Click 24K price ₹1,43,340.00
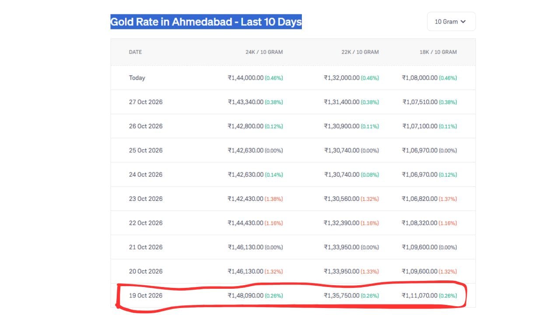 click(x=245, y=102)
